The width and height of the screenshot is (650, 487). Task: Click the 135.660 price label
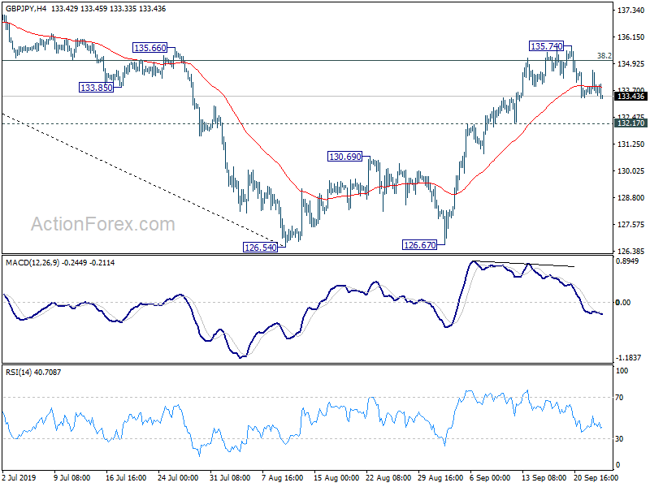coord(150,48)
